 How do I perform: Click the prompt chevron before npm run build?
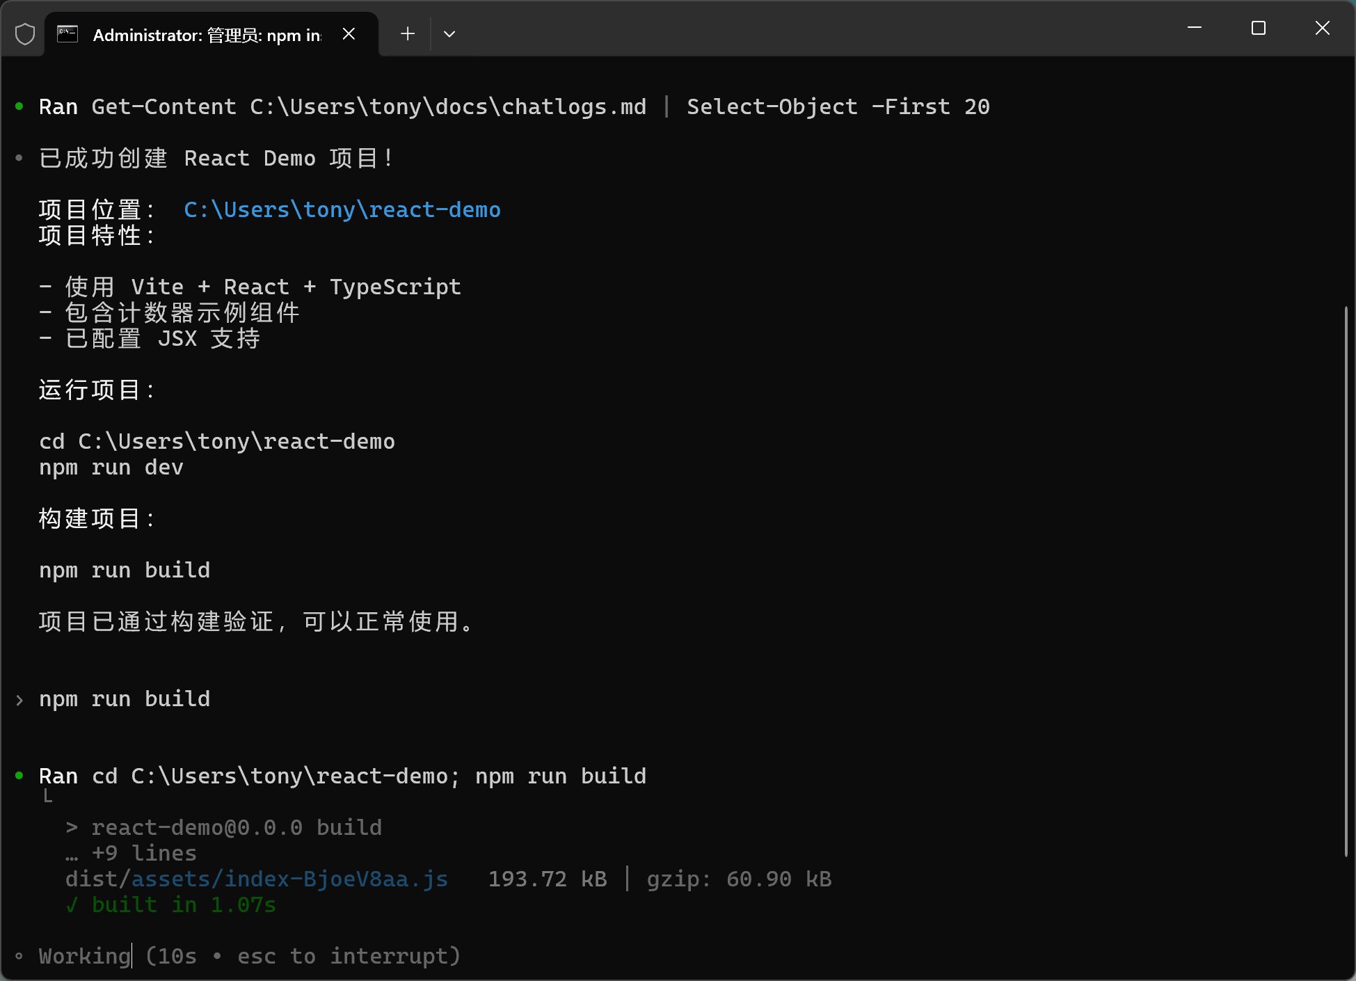pyautogui.click(x=19, y=700)
